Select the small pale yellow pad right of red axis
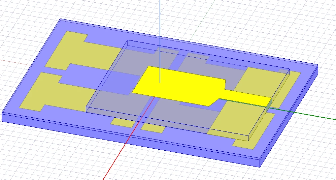Viewport: 336px width, 180px height. tap(153, 128)
